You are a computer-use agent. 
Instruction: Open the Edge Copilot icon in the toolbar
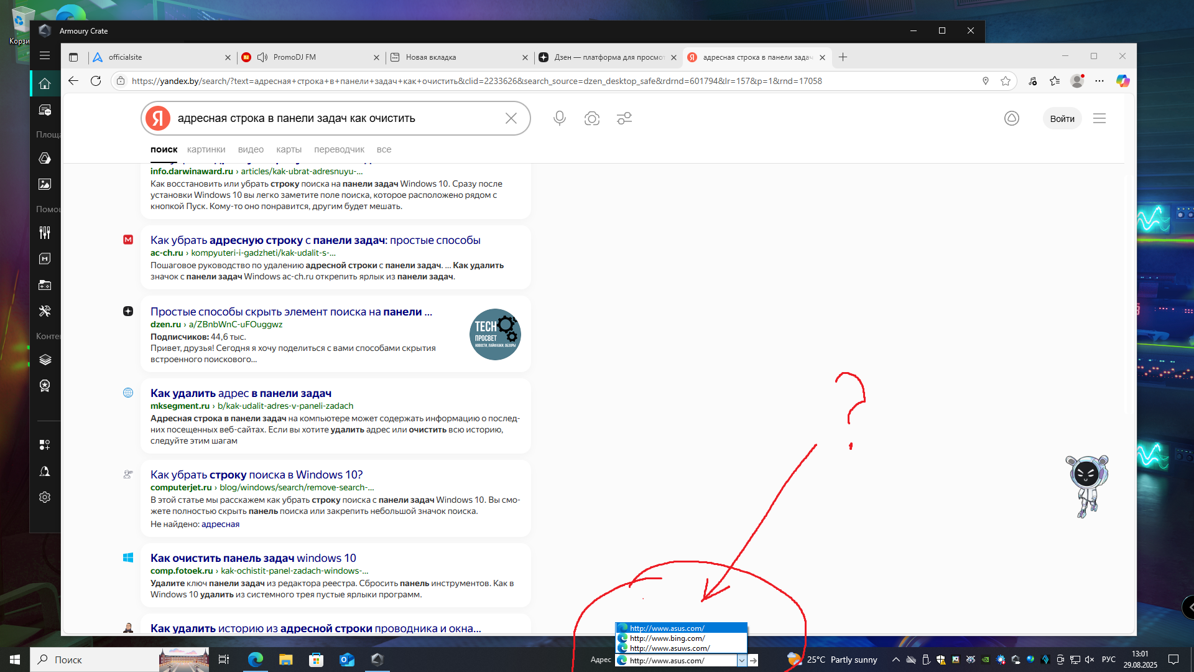coord(1122,81)
